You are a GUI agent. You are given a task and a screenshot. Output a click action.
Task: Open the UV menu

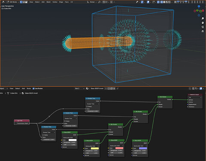(72, 2)
